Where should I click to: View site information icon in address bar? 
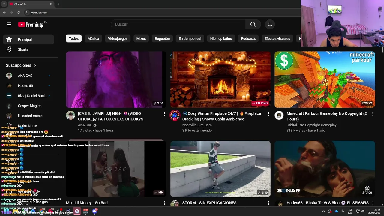(x=27, y=13)
